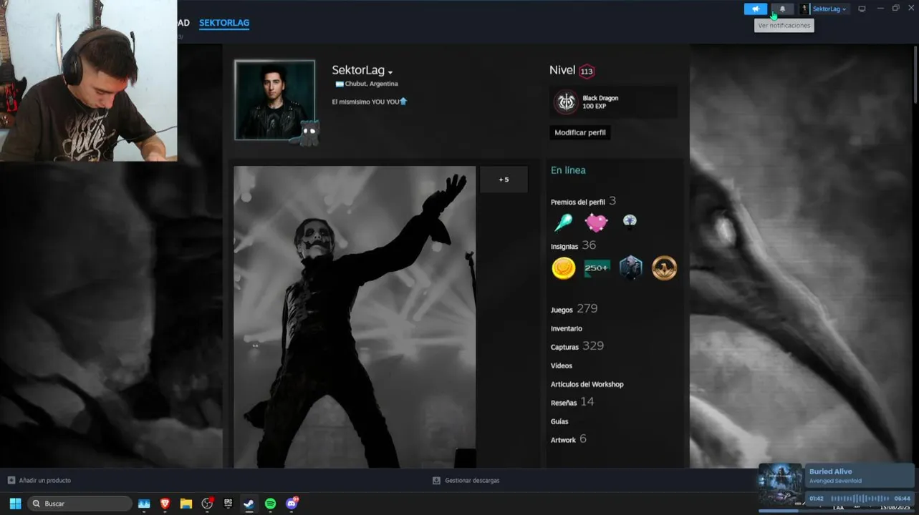Viewport: 919px width, 515px height.
Task: Click the profile avatar picture
Action: click(274, 99)
